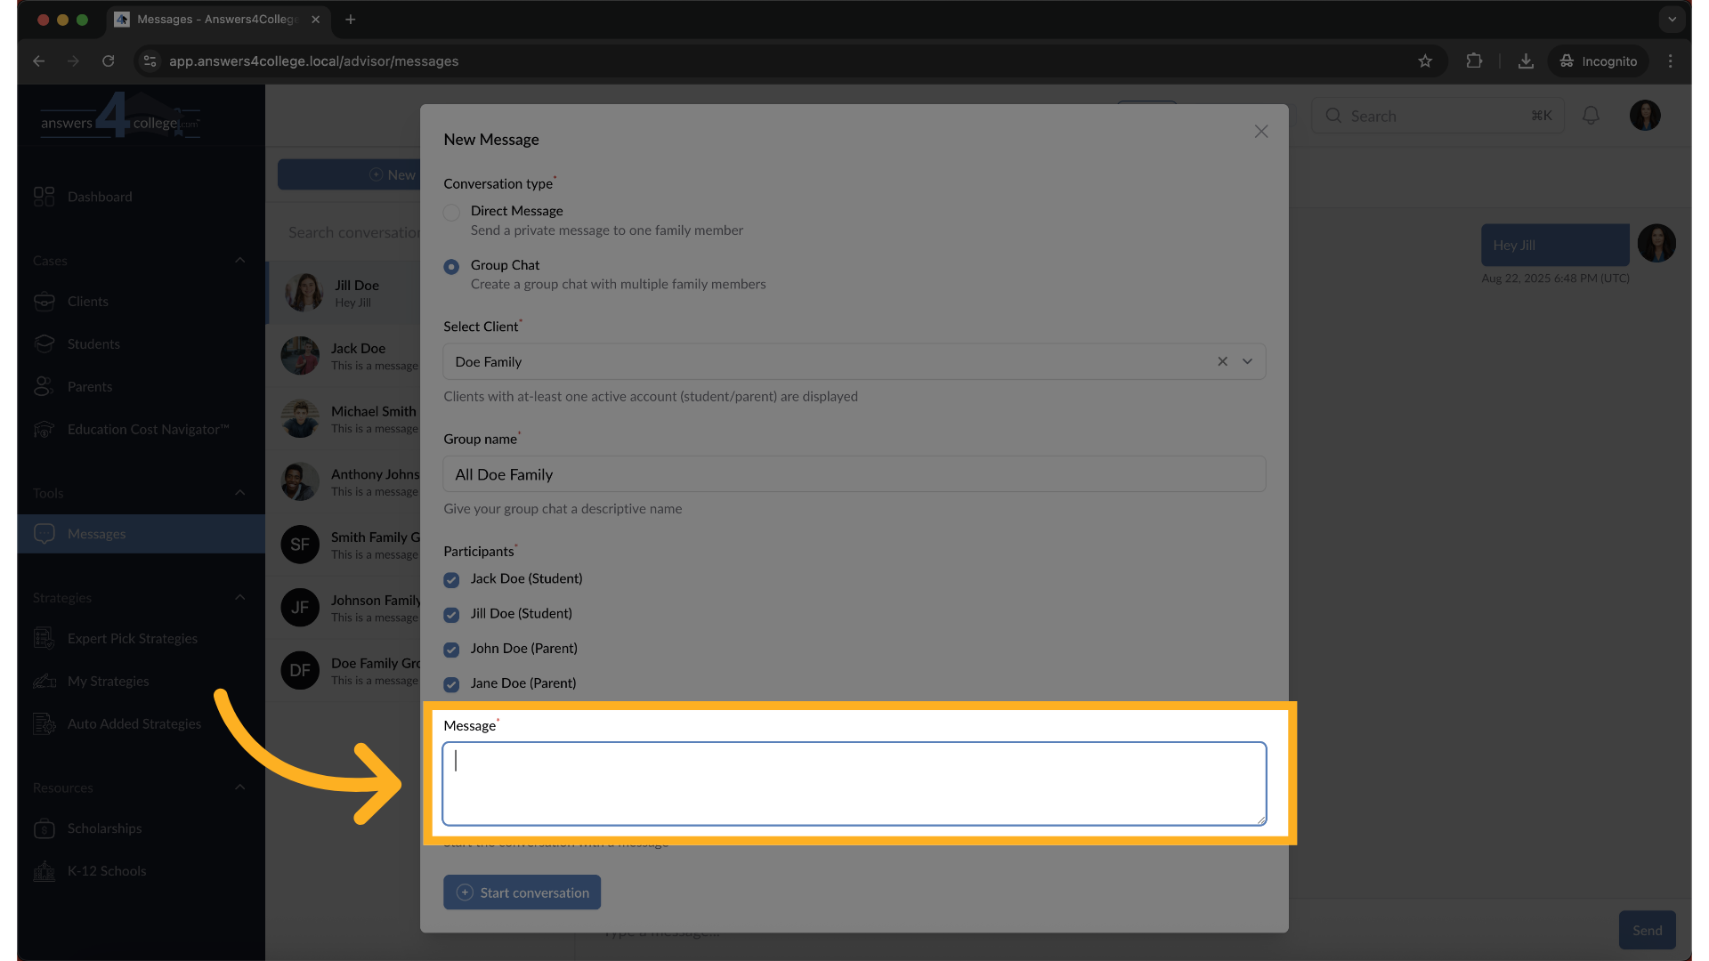Click the browser downloads icon
This screenshot has height=961, width=1709.
point(1526,61)
